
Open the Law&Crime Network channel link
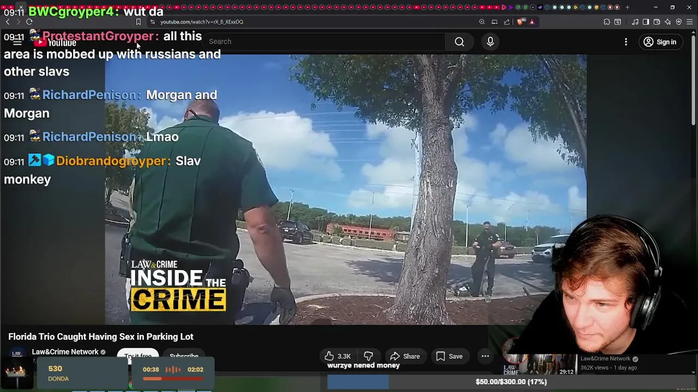coord(65,352)
